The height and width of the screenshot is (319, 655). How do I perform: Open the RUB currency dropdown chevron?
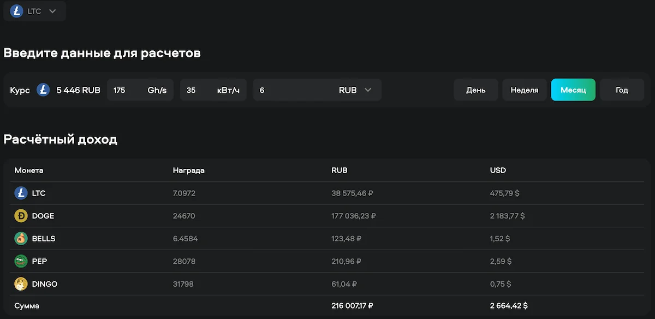pos(368,90)
